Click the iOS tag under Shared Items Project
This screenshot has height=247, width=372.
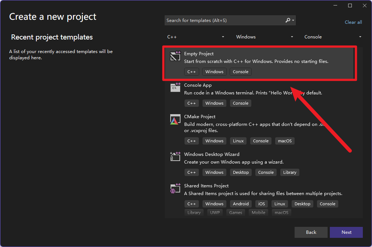[262, 204]
